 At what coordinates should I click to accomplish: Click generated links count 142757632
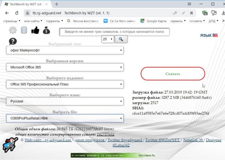coord(106,134)
